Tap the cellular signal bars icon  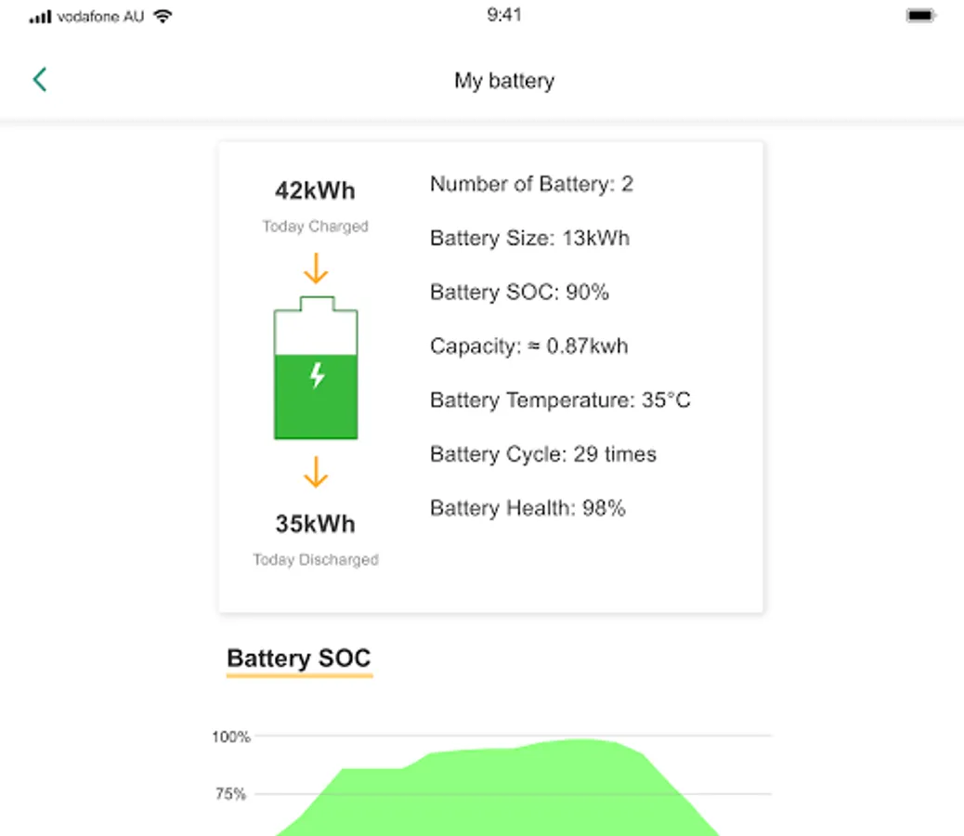click(x=40, y=17)
